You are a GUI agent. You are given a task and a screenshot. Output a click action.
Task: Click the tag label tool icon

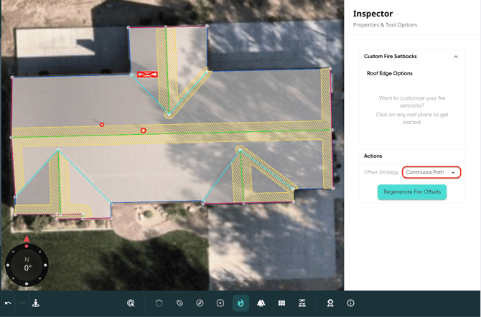point(179,303)
